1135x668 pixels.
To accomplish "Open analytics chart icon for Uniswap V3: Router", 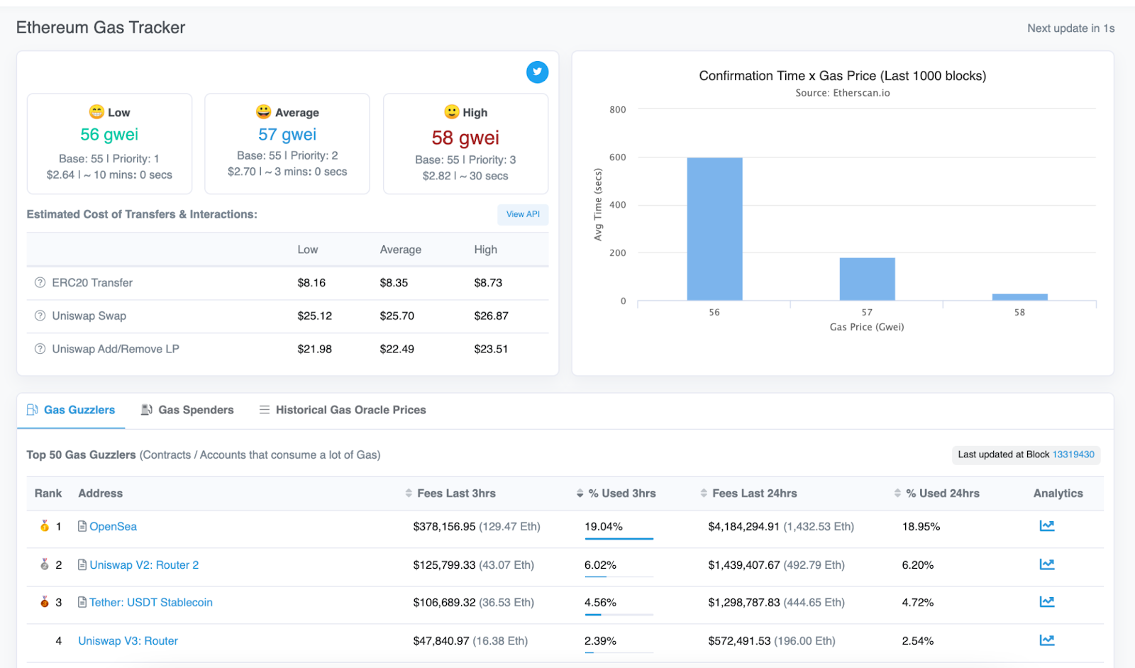I will (1047, 640).
